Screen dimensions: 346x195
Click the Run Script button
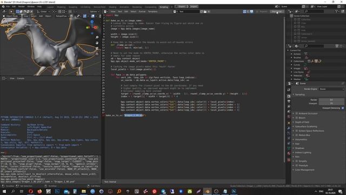(x=277, y=11)
